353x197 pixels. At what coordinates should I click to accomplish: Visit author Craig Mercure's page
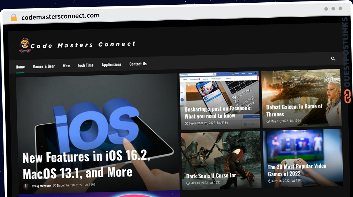41,186
